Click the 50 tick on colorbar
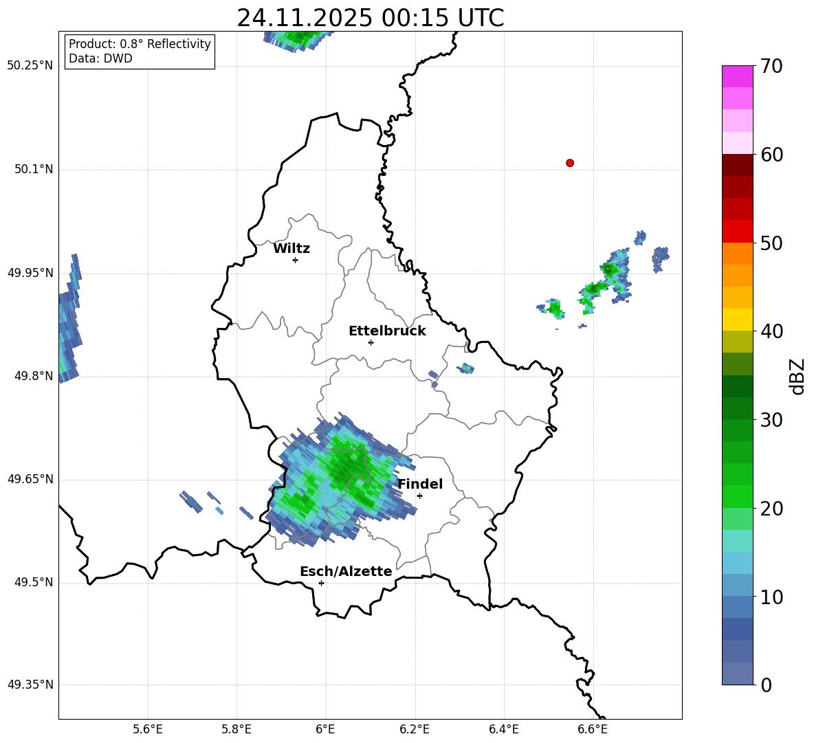This screenshot has height=743, width=814. point(771,243)
